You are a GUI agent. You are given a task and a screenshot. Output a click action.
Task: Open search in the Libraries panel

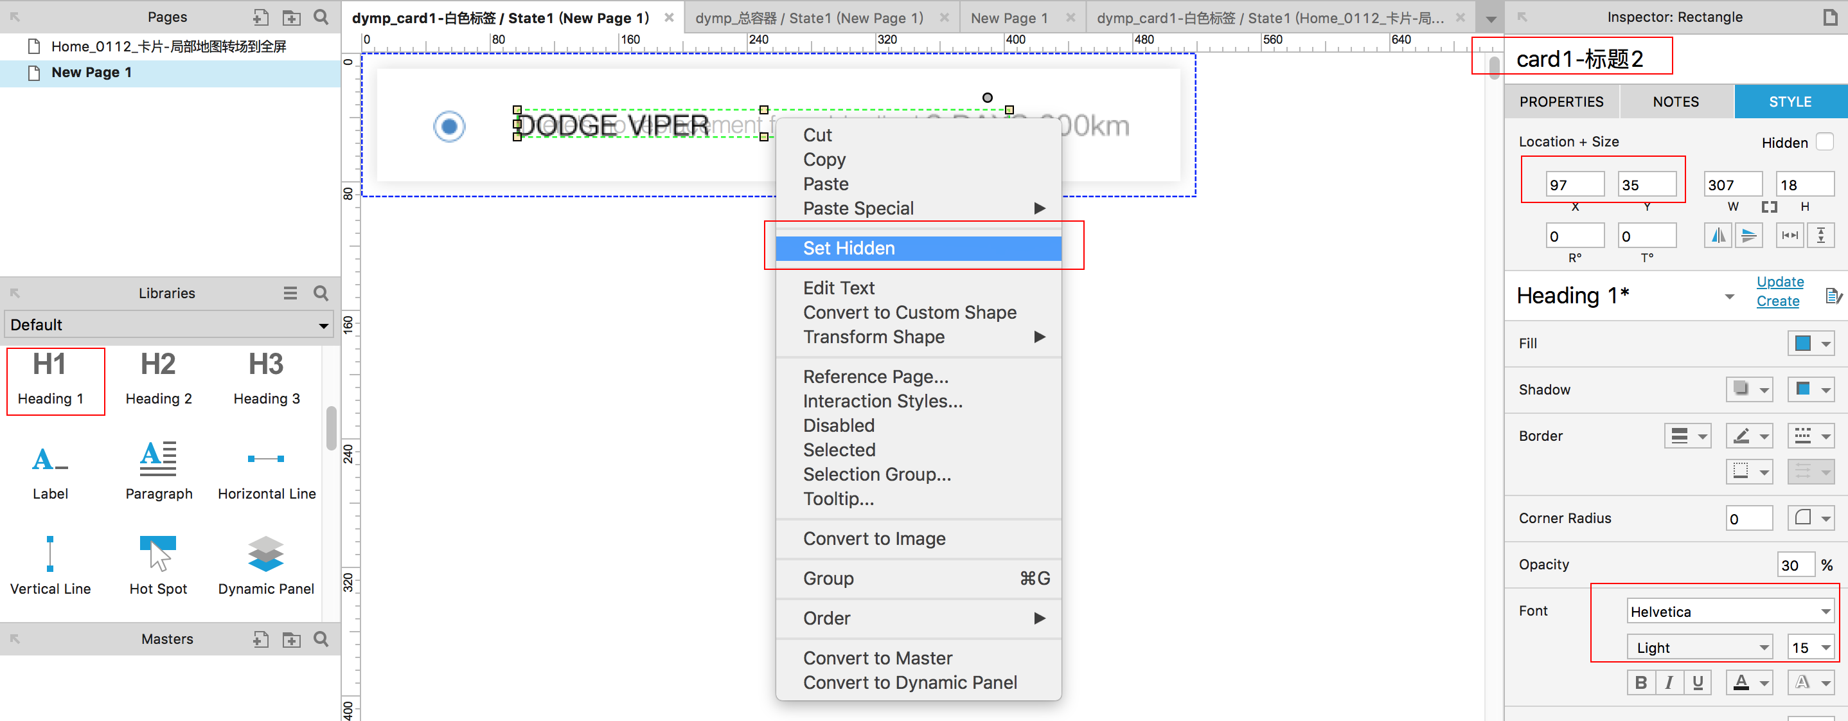[x=321, y=292]
